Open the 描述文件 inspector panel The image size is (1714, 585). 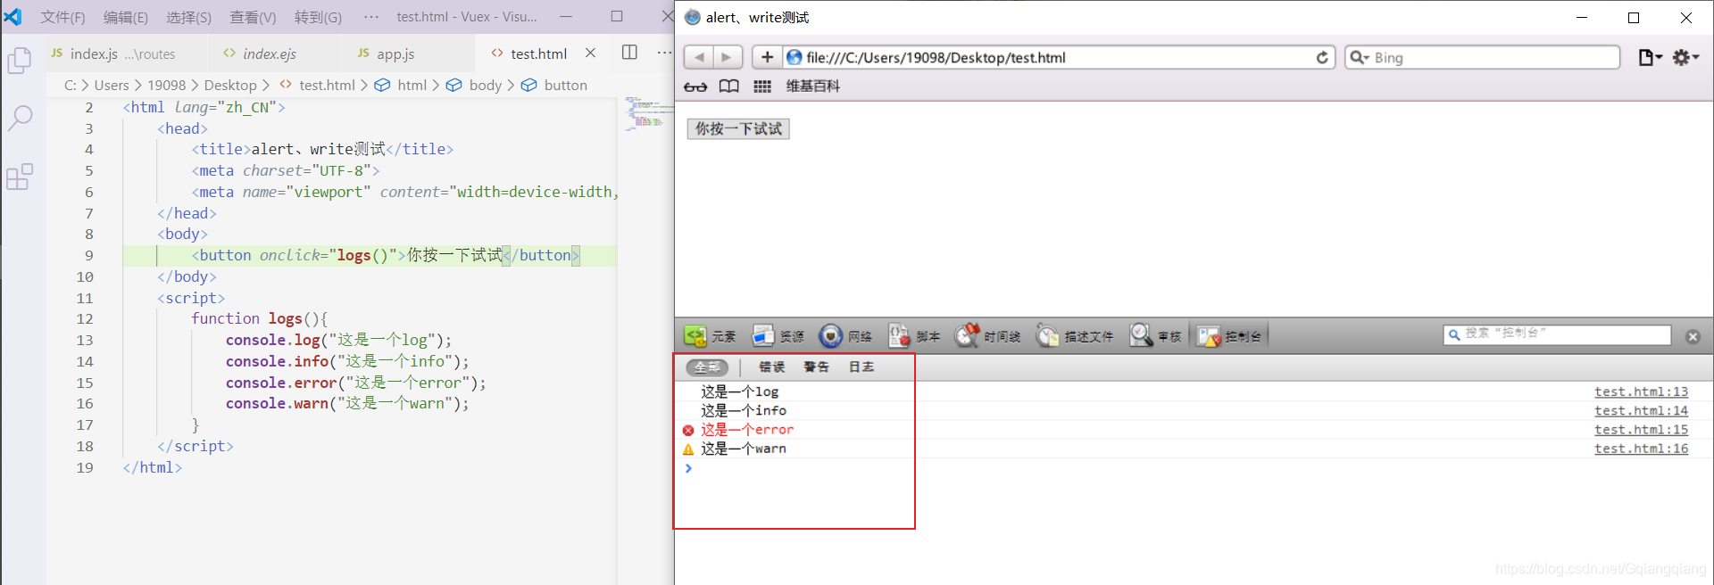pos(1075,336)
